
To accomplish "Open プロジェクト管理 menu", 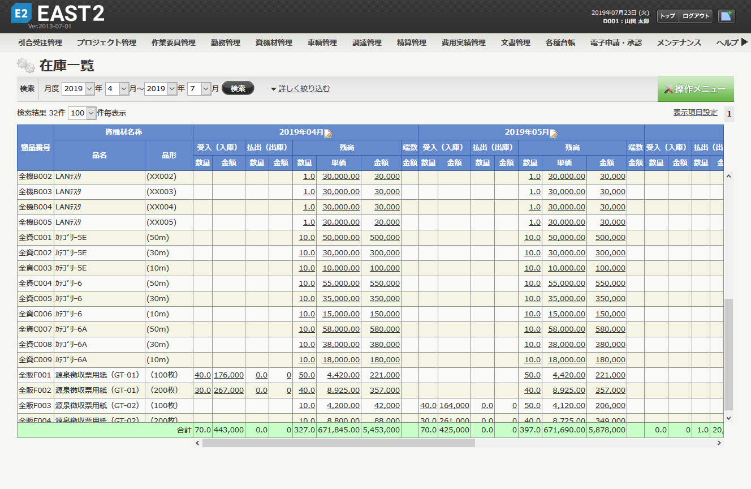I will 106,42.
